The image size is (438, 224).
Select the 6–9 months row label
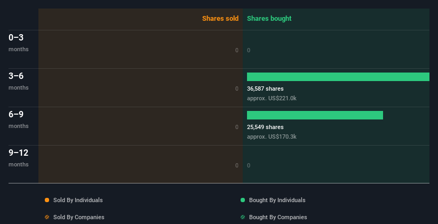coord(19,119)
